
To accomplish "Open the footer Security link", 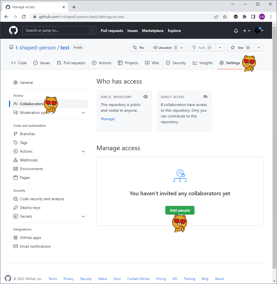I will pyautogui.click(x=86, y=279).
